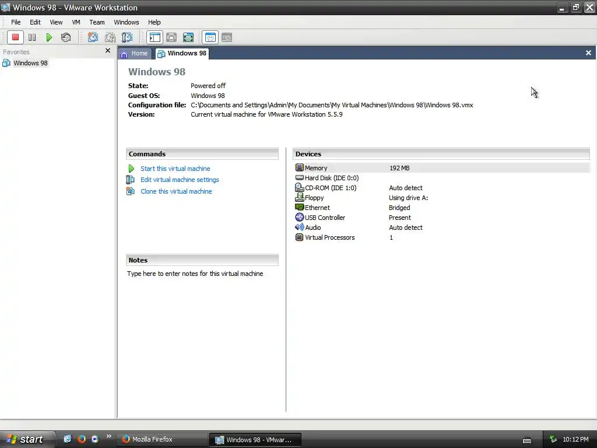Image resolution: width=597 pixels, height=448 pixels.
Task: Click the green Power On toolbar button
Action: [49, 37]
